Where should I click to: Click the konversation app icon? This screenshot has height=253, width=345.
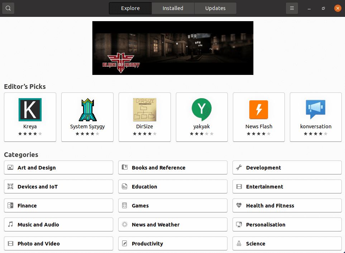(316, 110)
